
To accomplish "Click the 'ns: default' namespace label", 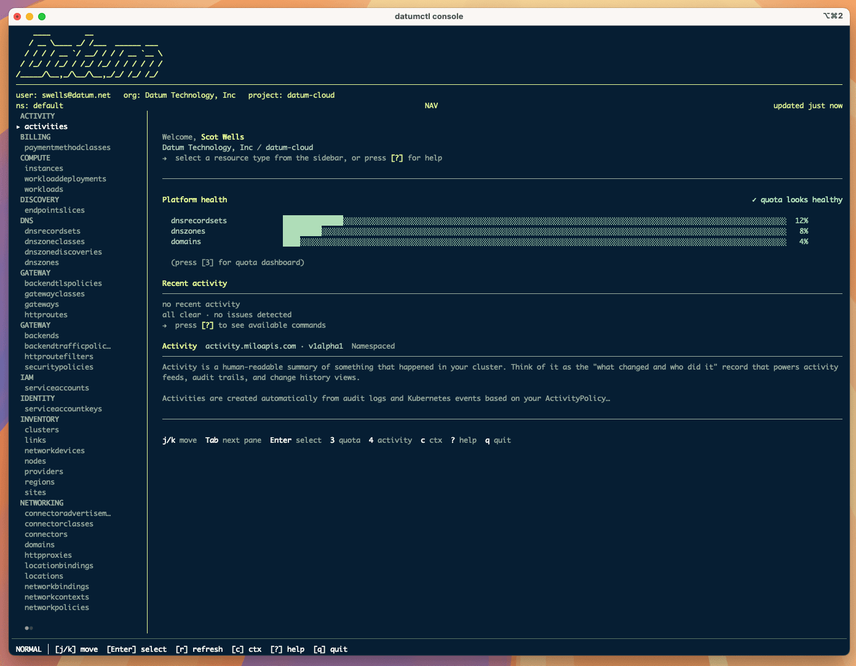I will pos(39,106).
